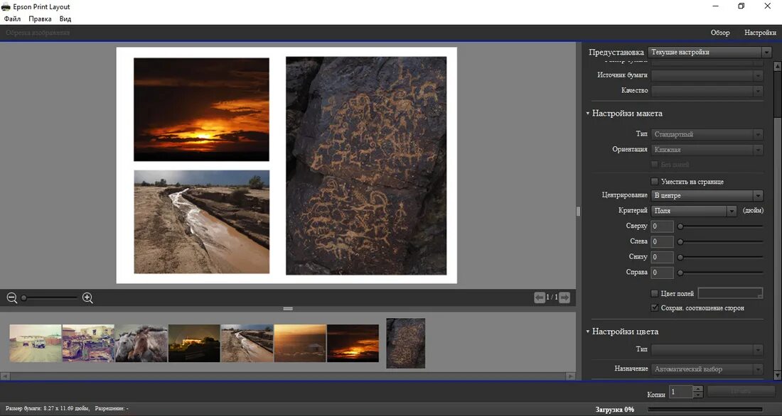Open the 'Критерий' dropdown showing Поля
The image size is (782, 416).
pyautogui.click(x=694, y=211)
